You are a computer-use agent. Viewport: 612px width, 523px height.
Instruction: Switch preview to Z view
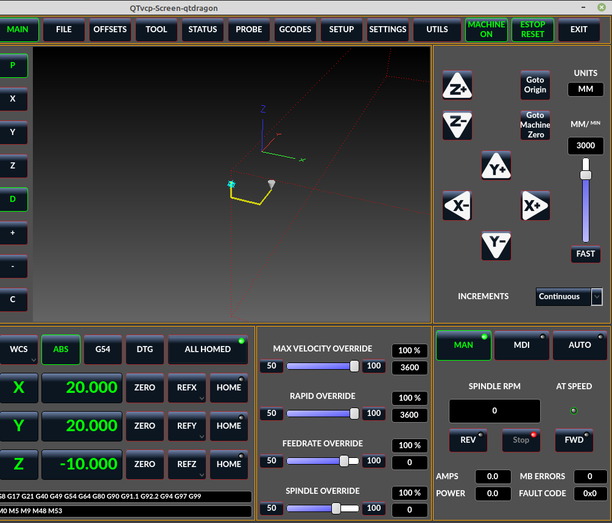coord(13,166)
